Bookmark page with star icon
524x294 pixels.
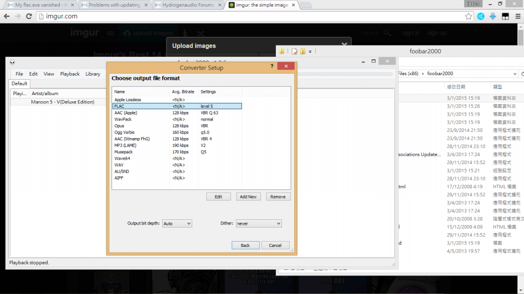click(x=469, y=16)
